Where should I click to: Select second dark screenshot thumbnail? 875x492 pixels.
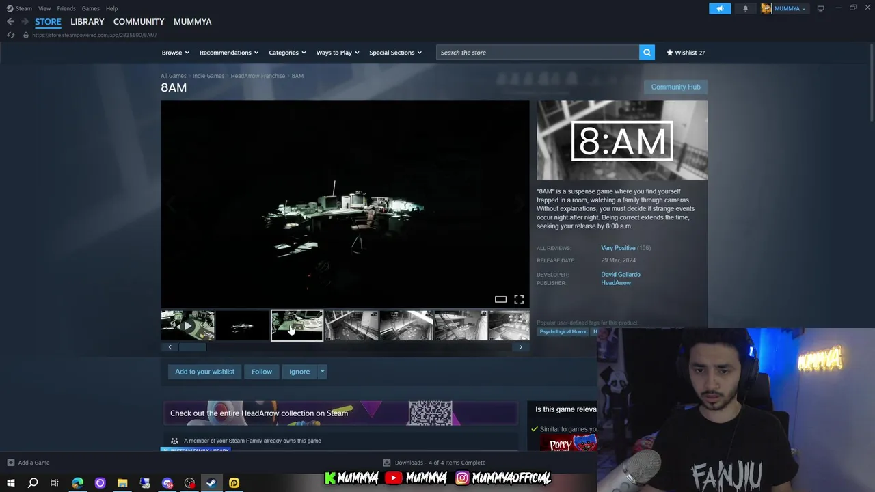[242, 325]
